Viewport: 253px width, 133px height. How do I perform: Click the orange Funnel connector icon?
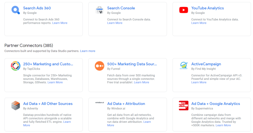[99, 66]
